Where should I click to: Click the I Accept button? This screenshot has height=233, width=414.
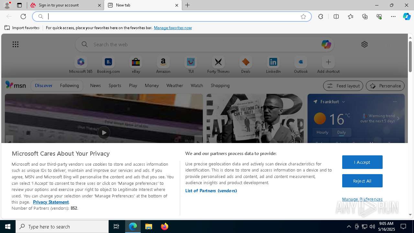click(362, 162)
